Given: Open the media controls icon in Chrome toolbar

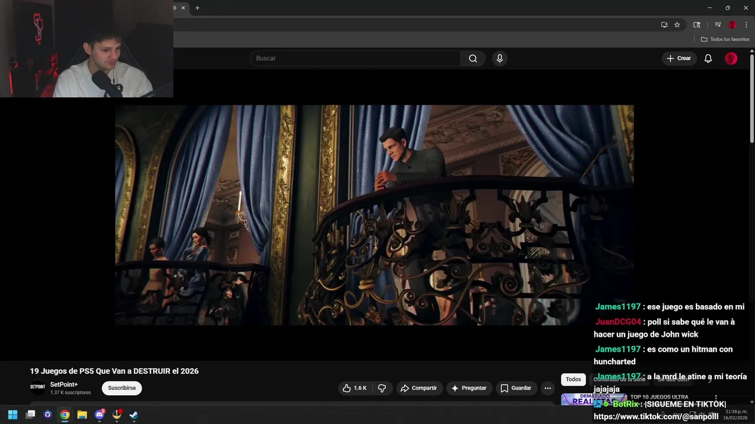Looking at the screenshot, I should coord(718,25).
